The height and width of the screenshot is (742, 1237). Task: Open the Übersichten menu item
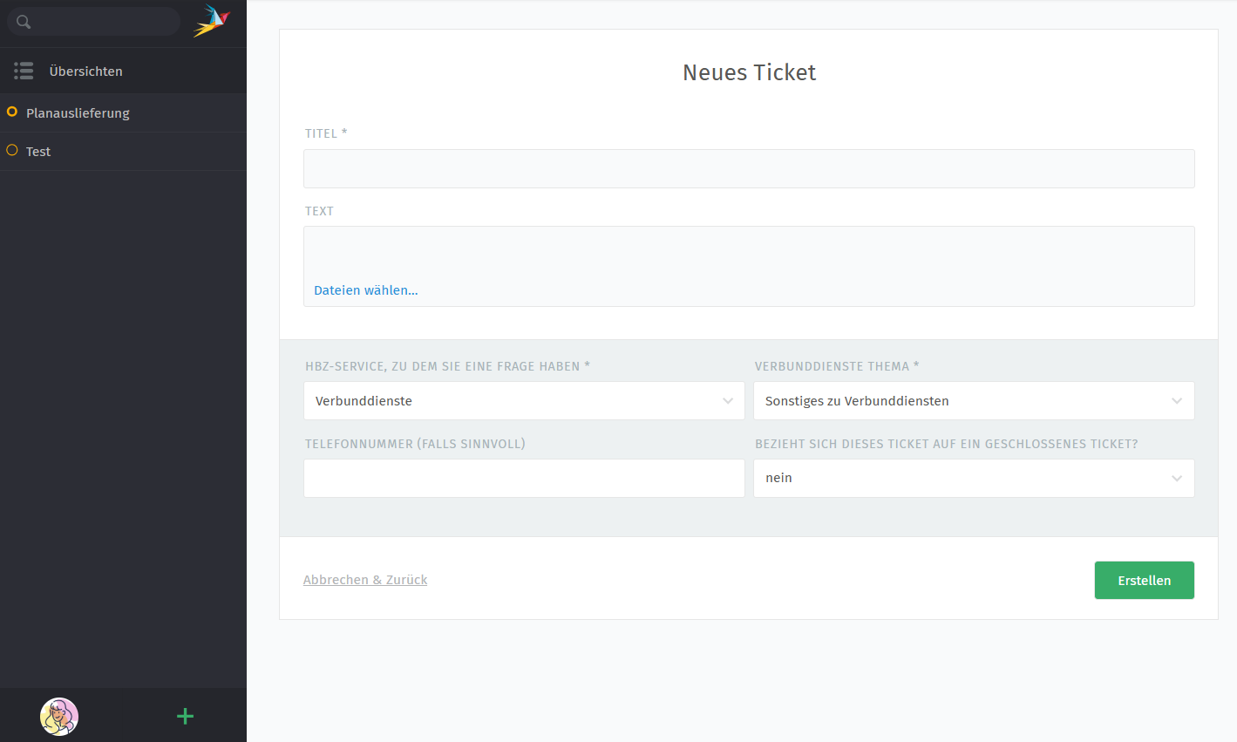85,71
